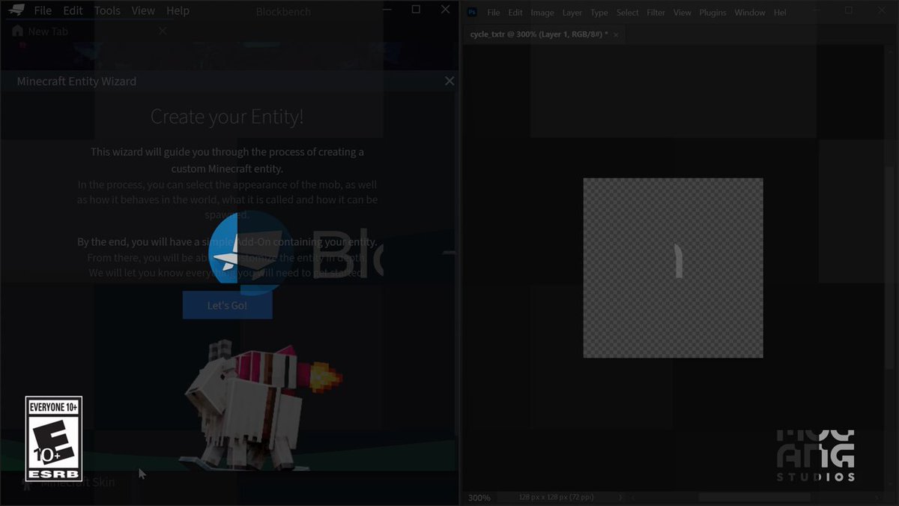The image size is (899, 506).
Task: Click the Blockbench logo icon in title bar
Action: point(16,10)
